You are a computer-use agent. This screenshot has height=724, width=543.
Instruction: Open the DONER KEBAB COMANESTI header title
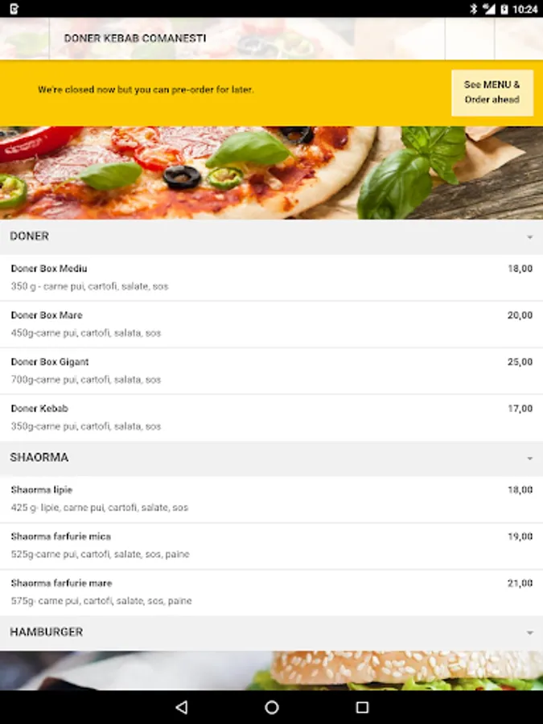pos(135,39)
